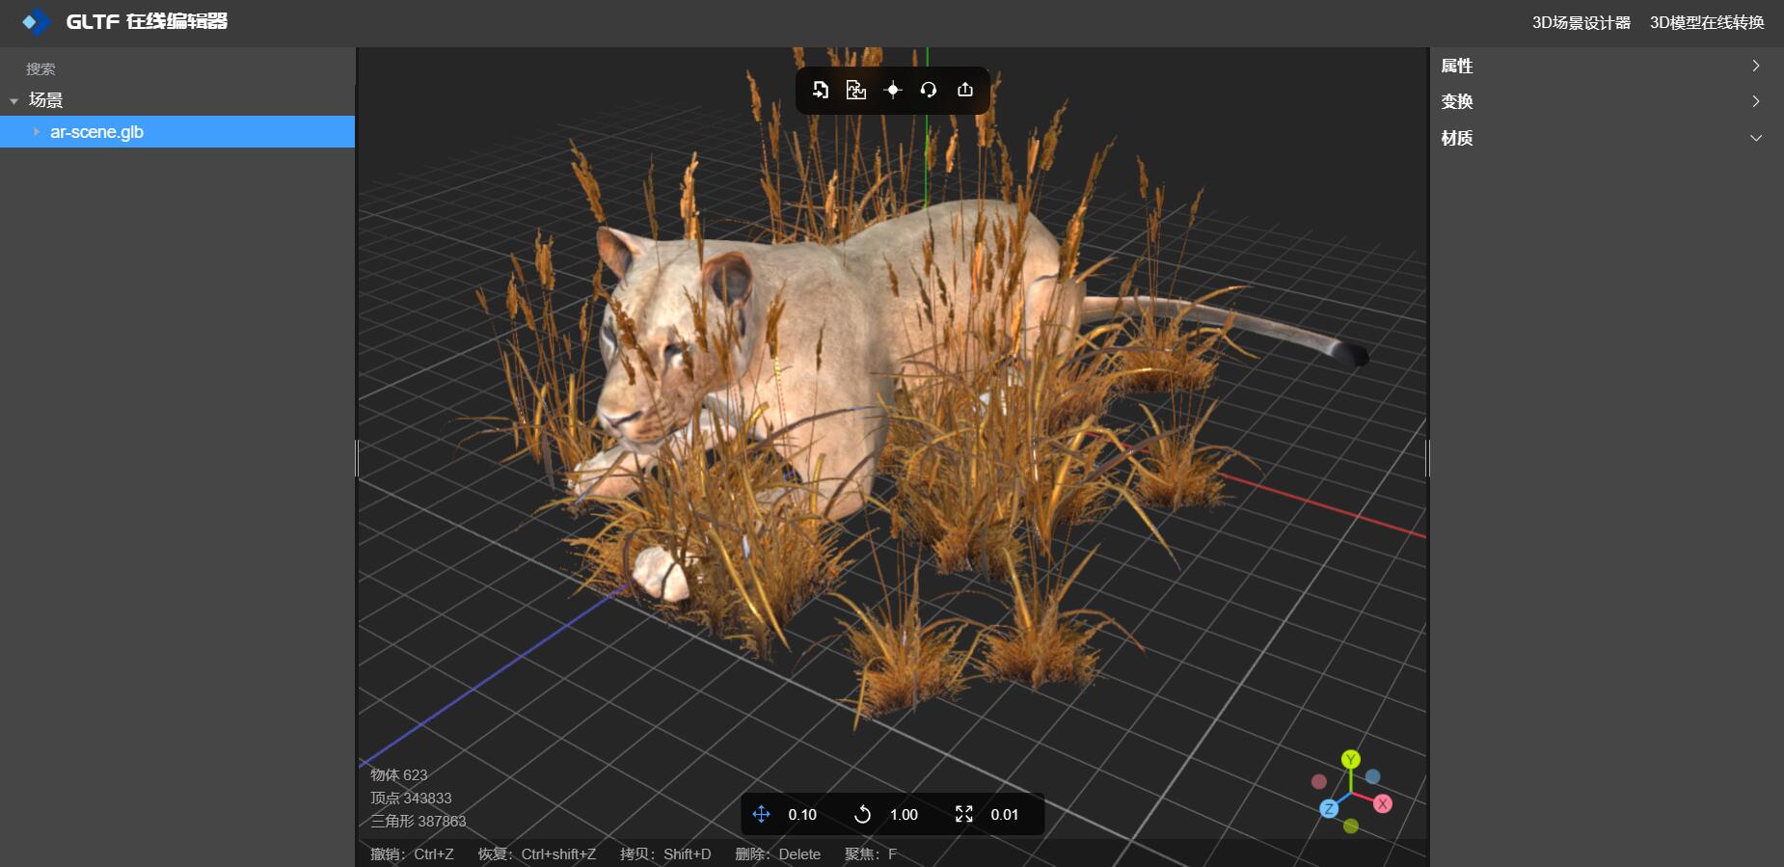Click the left panel resize handle
Viewport: 1784px width, 867px height.
pyautogui.click(x=357, y=458)
